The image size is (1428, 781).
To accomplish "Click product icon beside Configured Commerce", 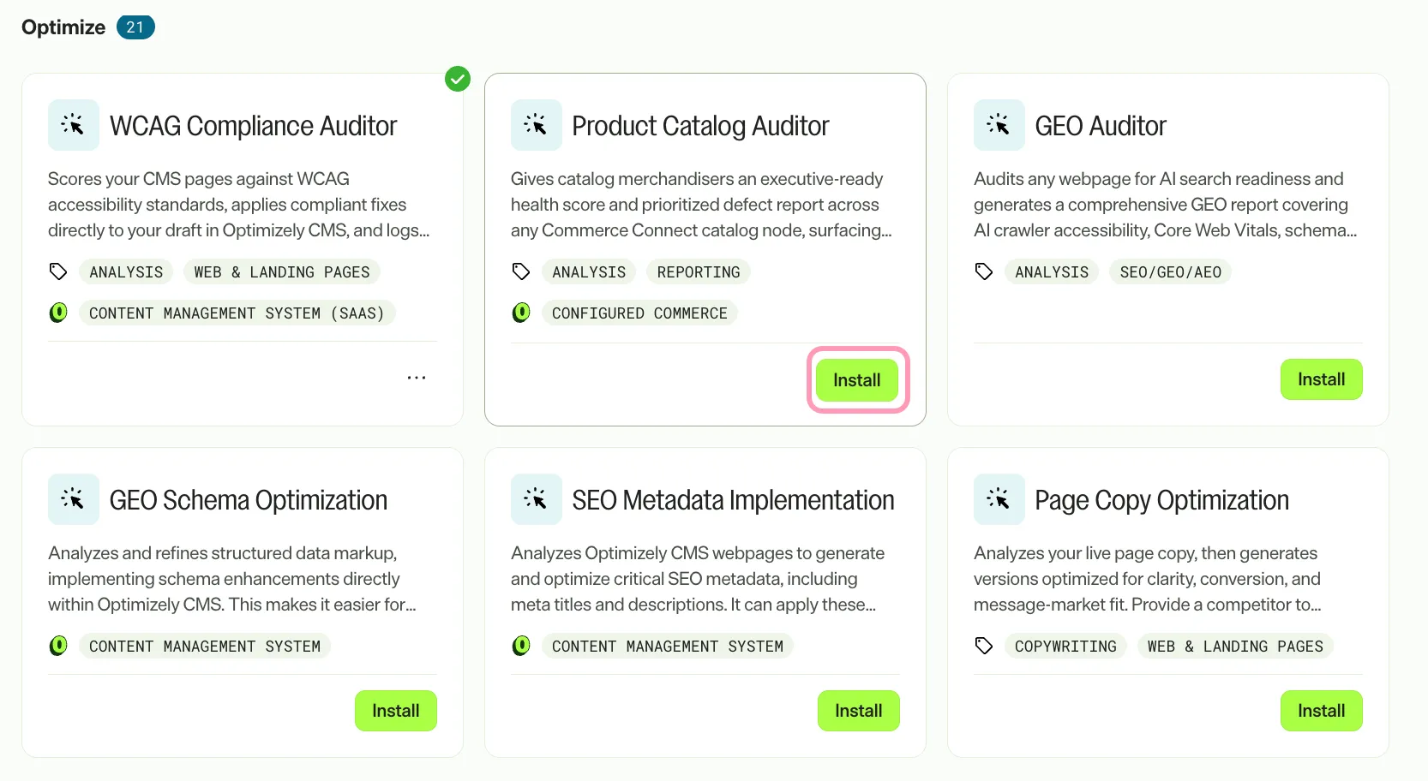I will tap(521, 313).
